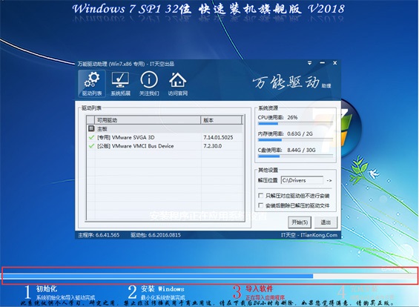Image resolution: width=419 pixels, height=307 pixels.
Task: Click the 8.44G / 30G disk value
Action: tap(301, 150)
